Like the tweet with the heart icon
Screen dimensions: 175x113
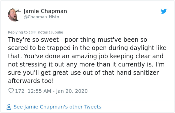[x=11, y=91]
